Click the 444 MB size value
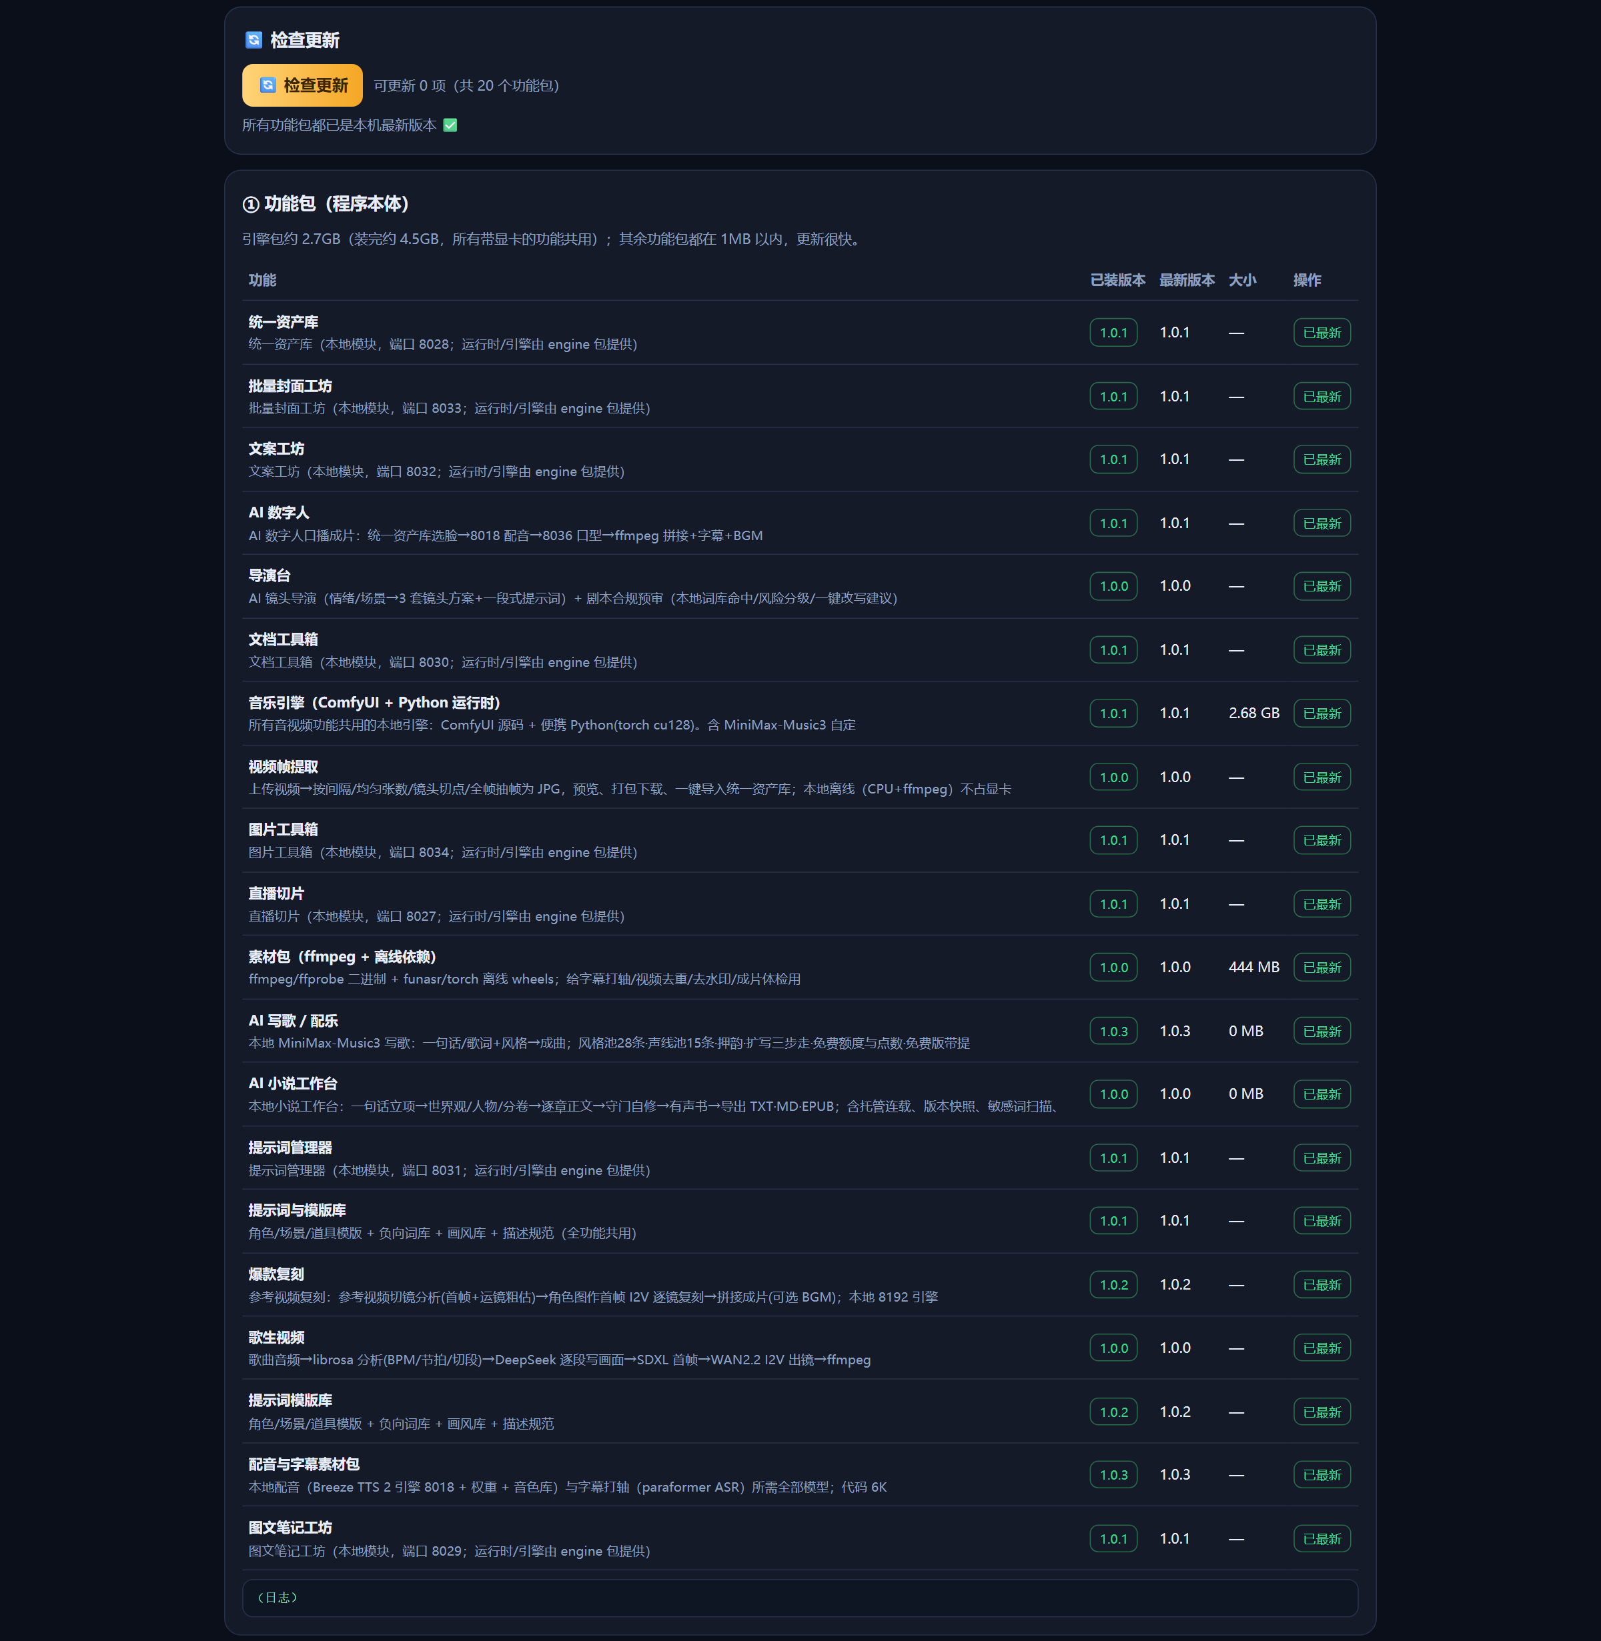The width and height of the screenshot is (1601, 1641). coord(1253,968)
